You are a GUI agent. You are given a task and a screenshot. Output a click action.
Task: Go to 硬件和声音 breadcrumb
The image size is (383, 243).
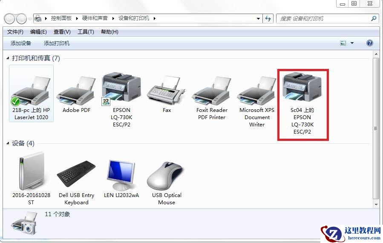tap(95, 18)
